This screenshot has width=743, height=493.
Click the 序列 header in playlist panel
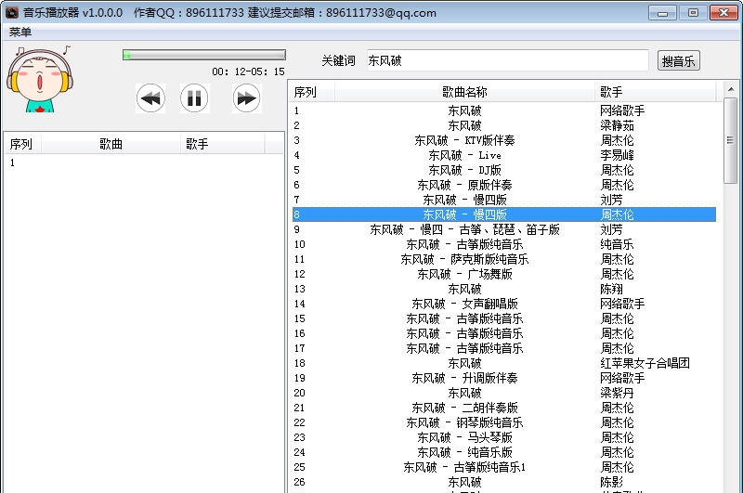click(x=21, y=144)
